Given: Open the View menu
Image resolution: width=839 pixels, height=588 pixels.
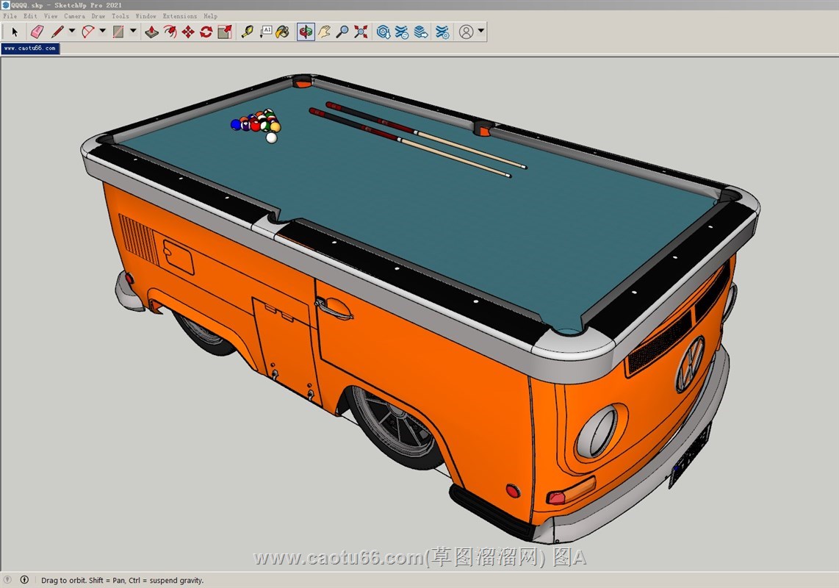Looking at the screenshot, I should (x=51, y=16).
